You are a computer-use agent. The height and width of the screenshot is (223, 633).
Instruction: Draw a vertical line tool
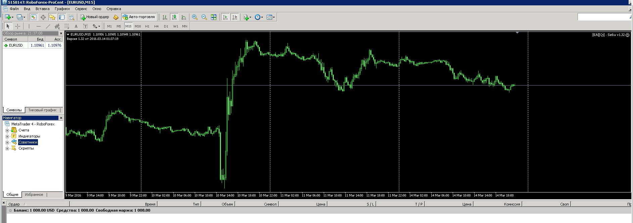29,26
